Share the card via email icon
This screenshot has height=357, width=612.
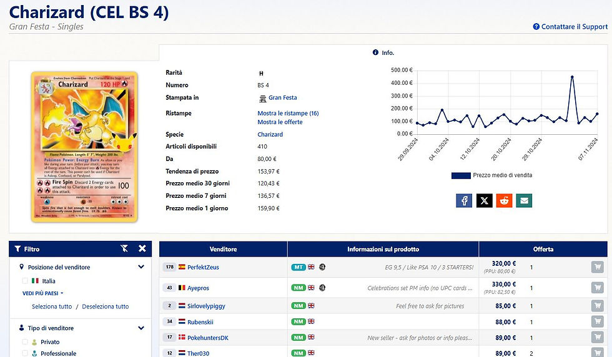tap(524, 200)
